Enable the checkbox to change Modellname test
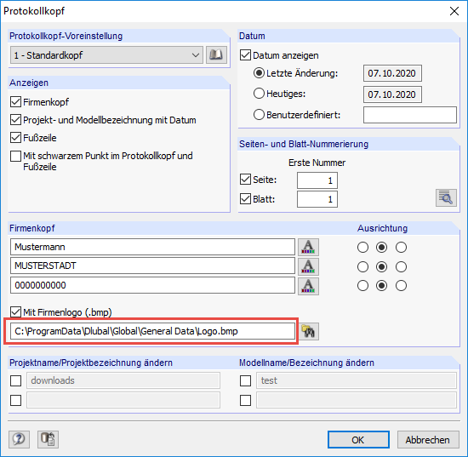Screen dimensions: 468x457 coord(245,380)
